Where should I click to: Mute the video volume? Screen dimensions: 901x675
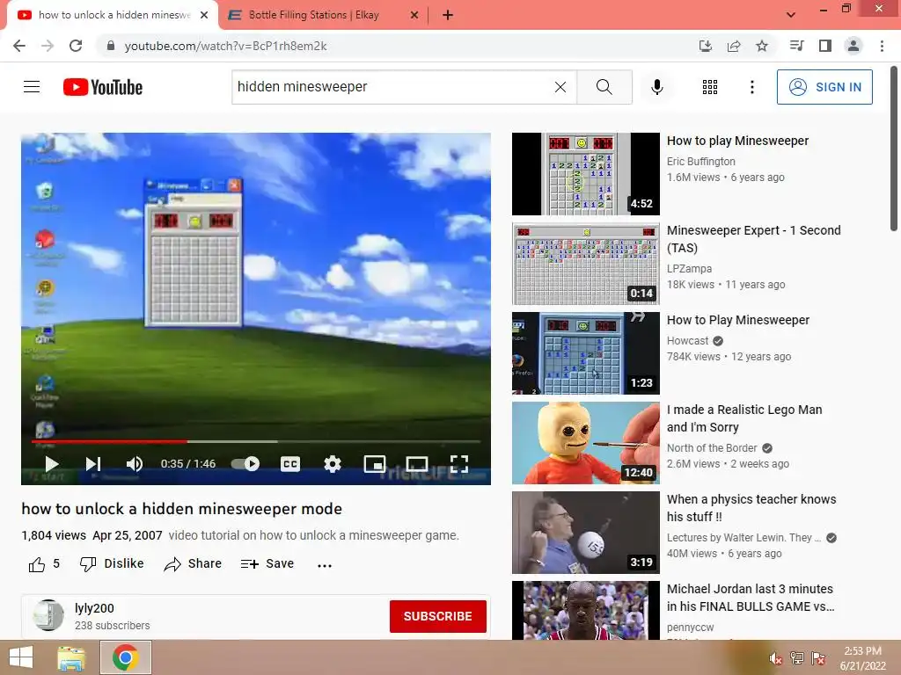click(135, 464)
